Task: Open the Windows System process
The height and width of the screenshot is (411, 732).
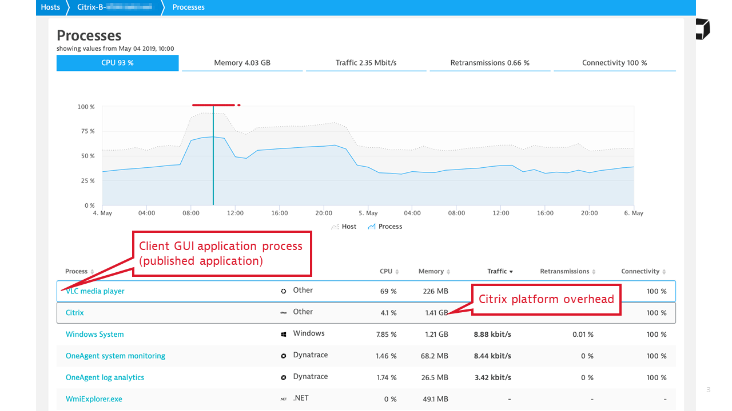Action: 95,335
